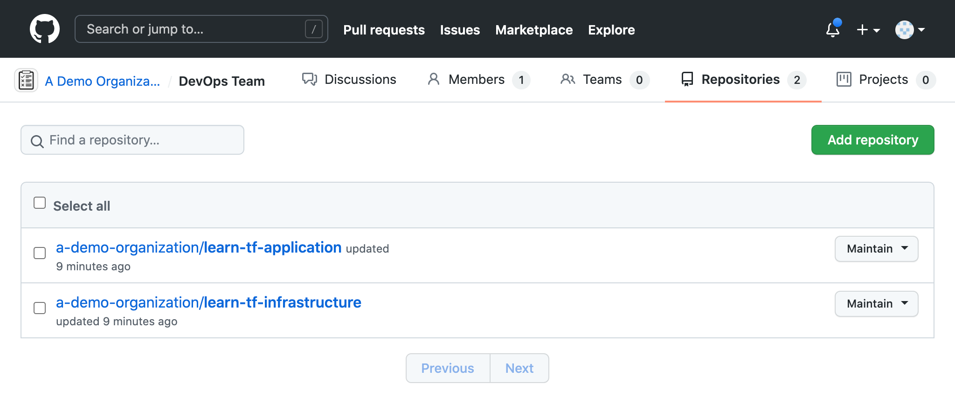Open the notifications bell
The width and height of the screenshot is (955, 418).
pos(833,29)
